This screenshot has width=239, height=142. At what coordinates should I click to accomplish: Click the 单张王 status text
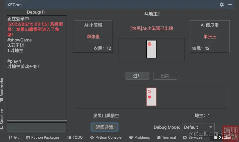click(x=210, y=36)
